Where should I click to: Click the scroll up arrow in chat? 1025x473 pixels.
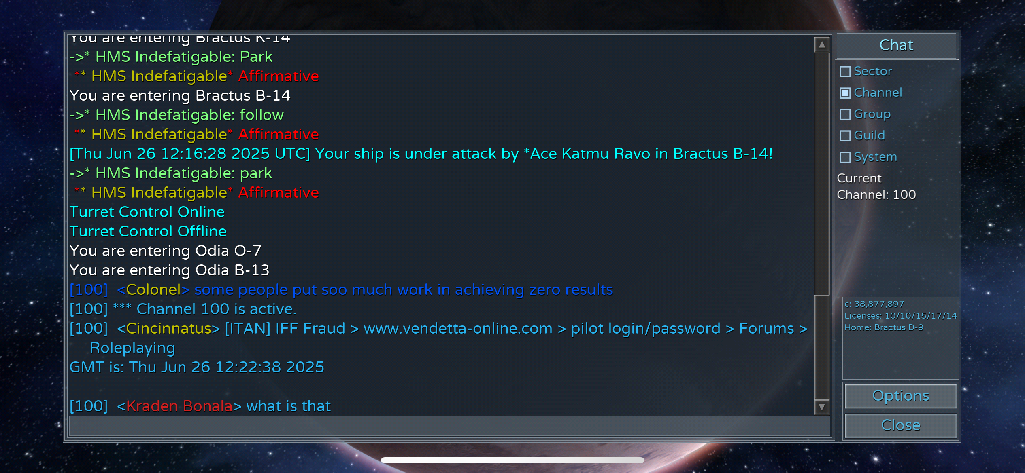click(x=822, y=44)
